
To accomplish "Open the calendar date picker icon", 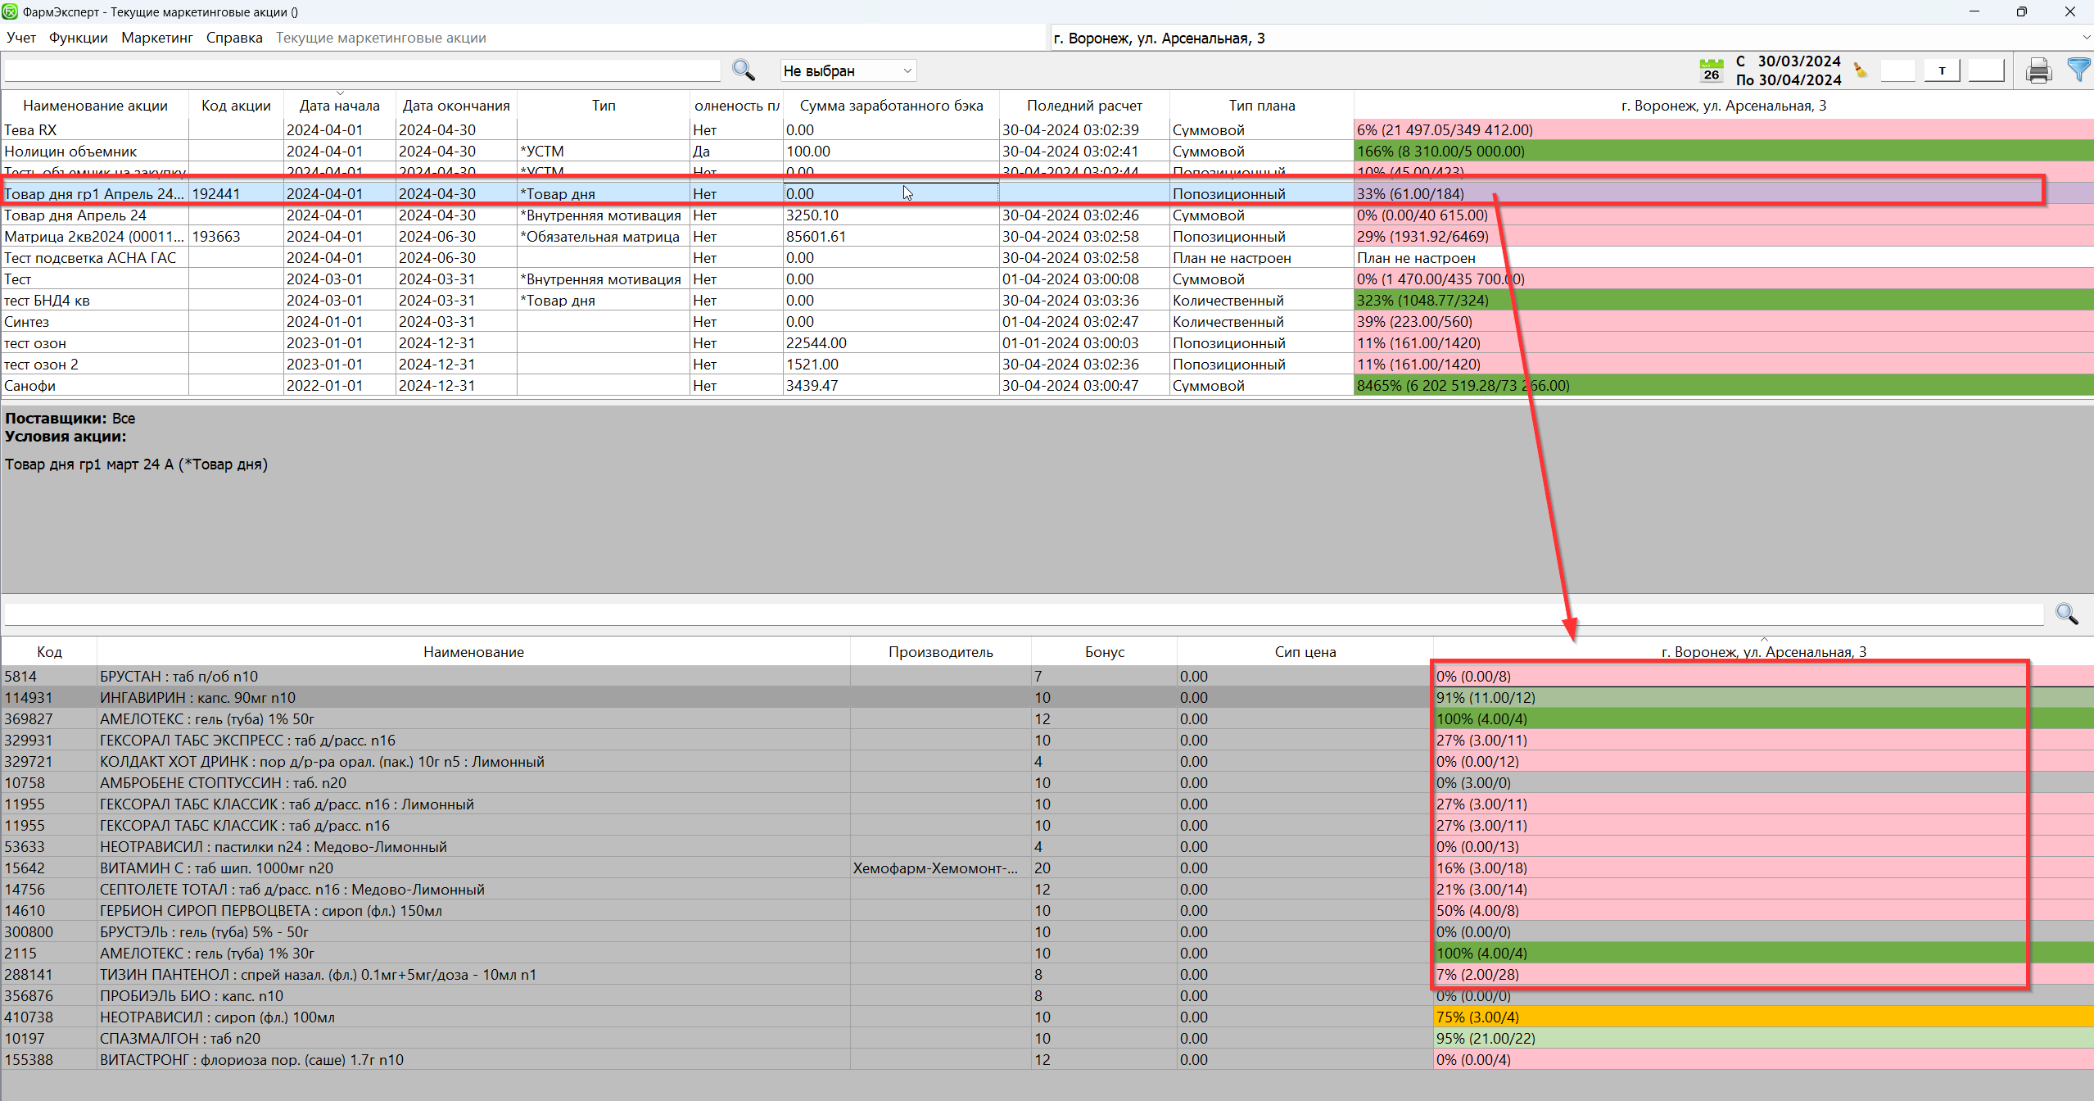I will tap(1711, 70).
